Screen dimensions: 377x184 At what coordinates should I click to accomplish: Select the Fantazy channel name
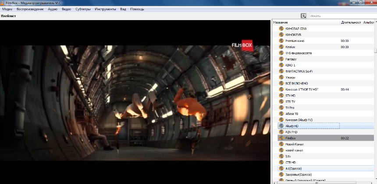click(x=291, y=59)
